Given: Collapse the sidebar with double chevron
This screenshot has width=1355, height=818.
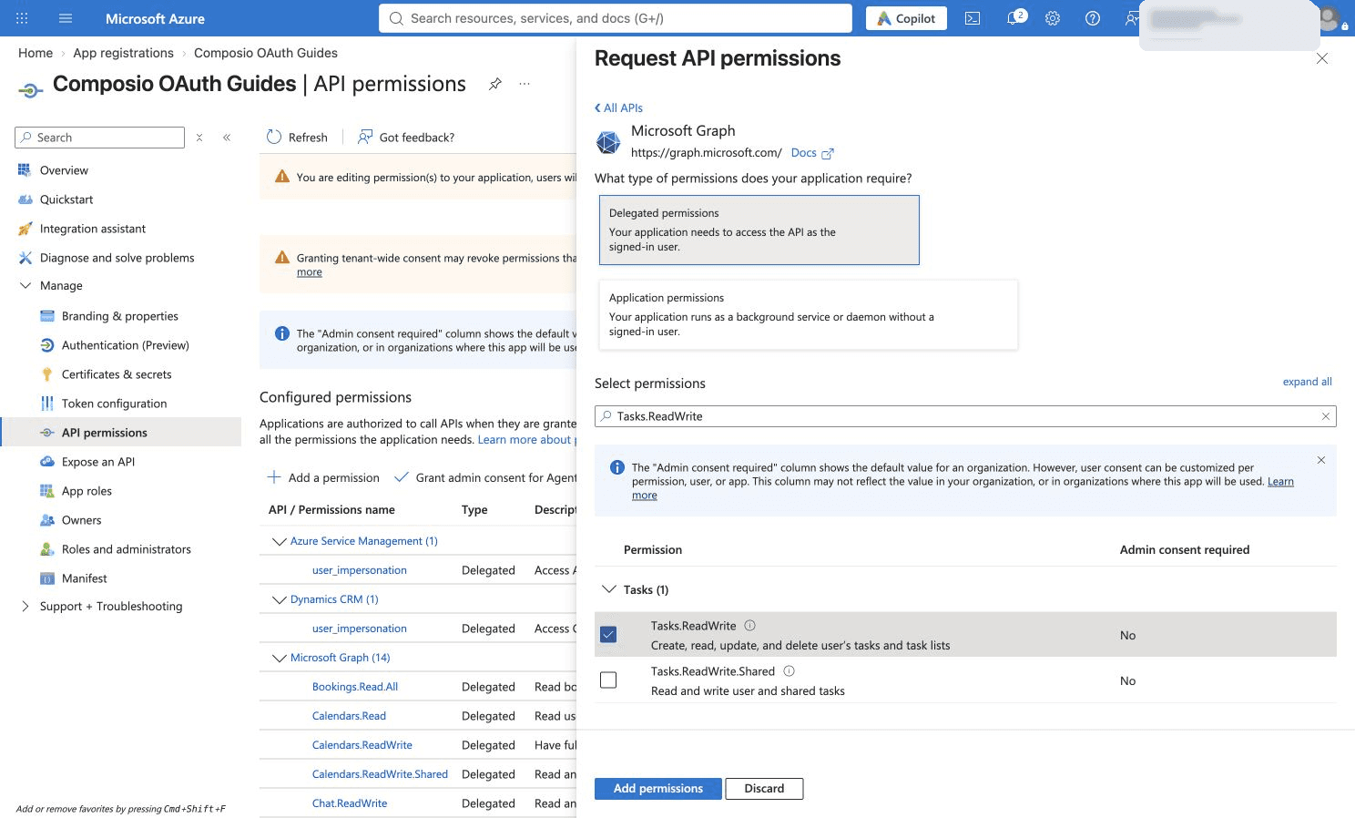Looking at the screenshot, I should pyautogui.click(x=227, y=138).
